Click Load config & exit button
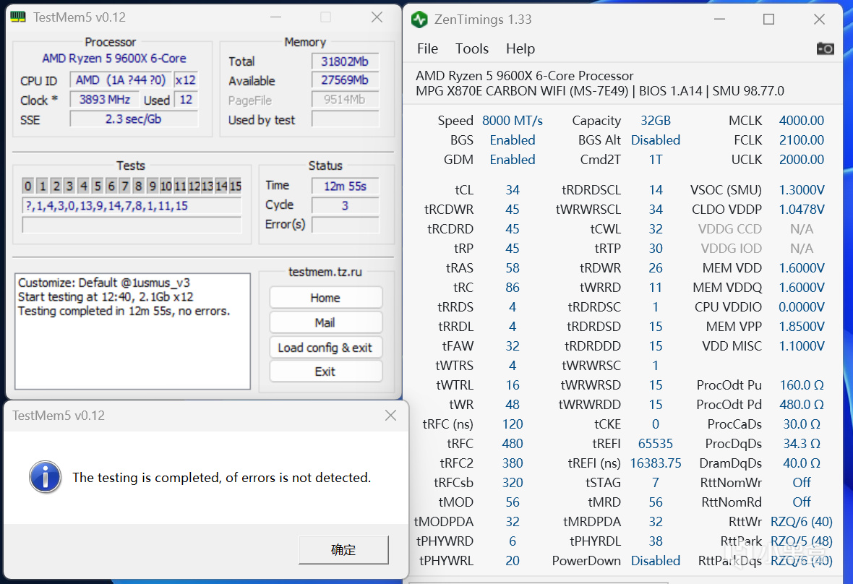Image resolution: width=853 pixels, height=584 pixels. point(325,347)
